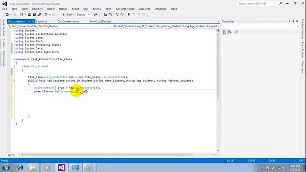The height and width of the screenshot is (172, 306).
Task: Click the Save All icon
Action: pos(39,15)
